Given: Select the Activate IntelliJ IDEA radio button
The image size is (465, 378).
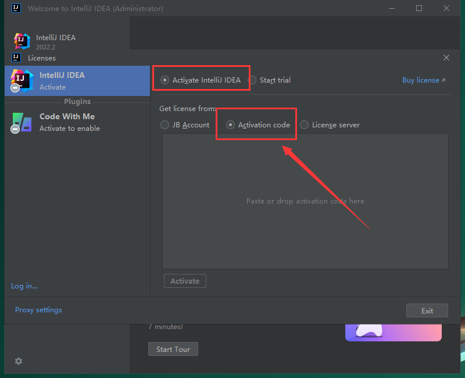Looking at the screenshot, I should tap(164, 80).
